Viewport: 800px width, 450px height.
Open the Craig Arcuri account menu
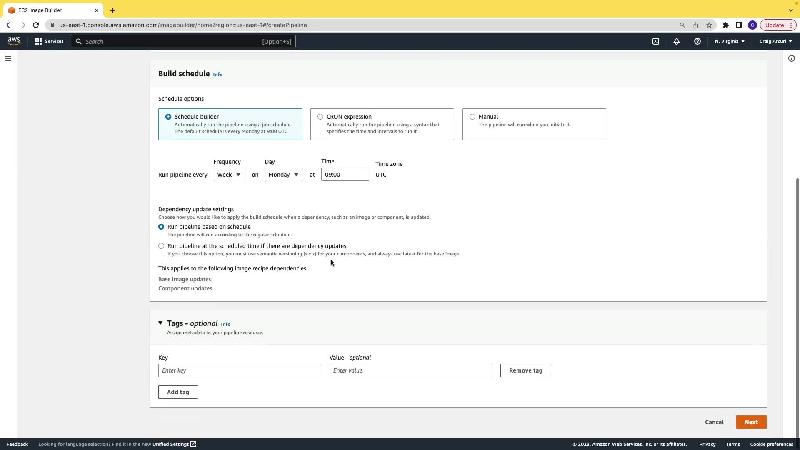[x=775, y=41]
